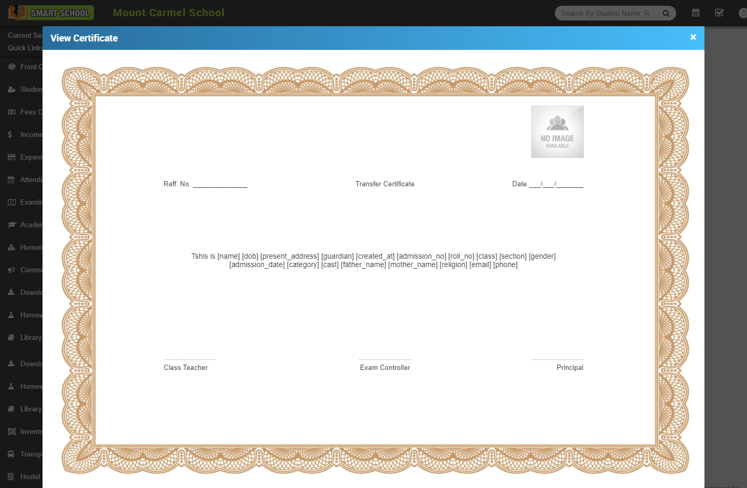Open Human Resource sitemap icon
Image resolution: width=747 pixels, height=488 pixels.
click(12, 248)
